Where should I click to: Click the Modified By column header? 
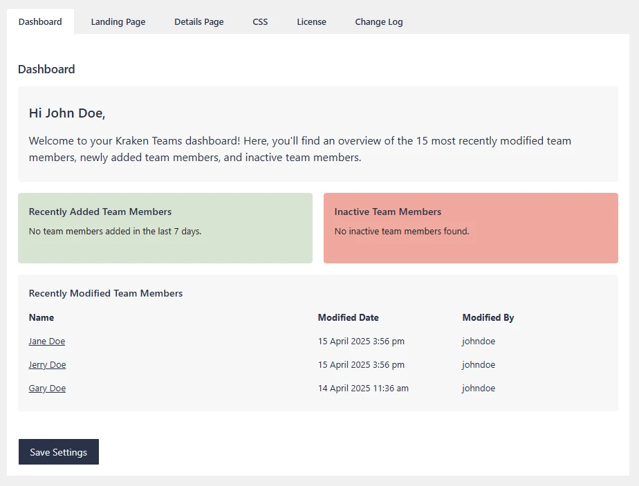tap(488, 317)
